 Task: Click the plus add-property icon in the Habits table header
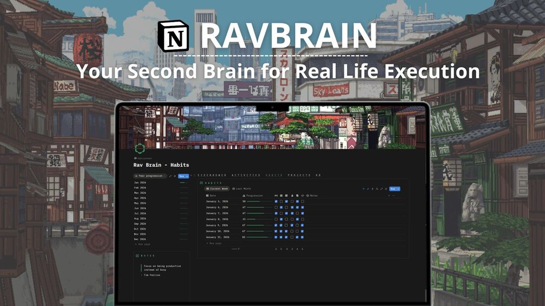click(389, 196)
